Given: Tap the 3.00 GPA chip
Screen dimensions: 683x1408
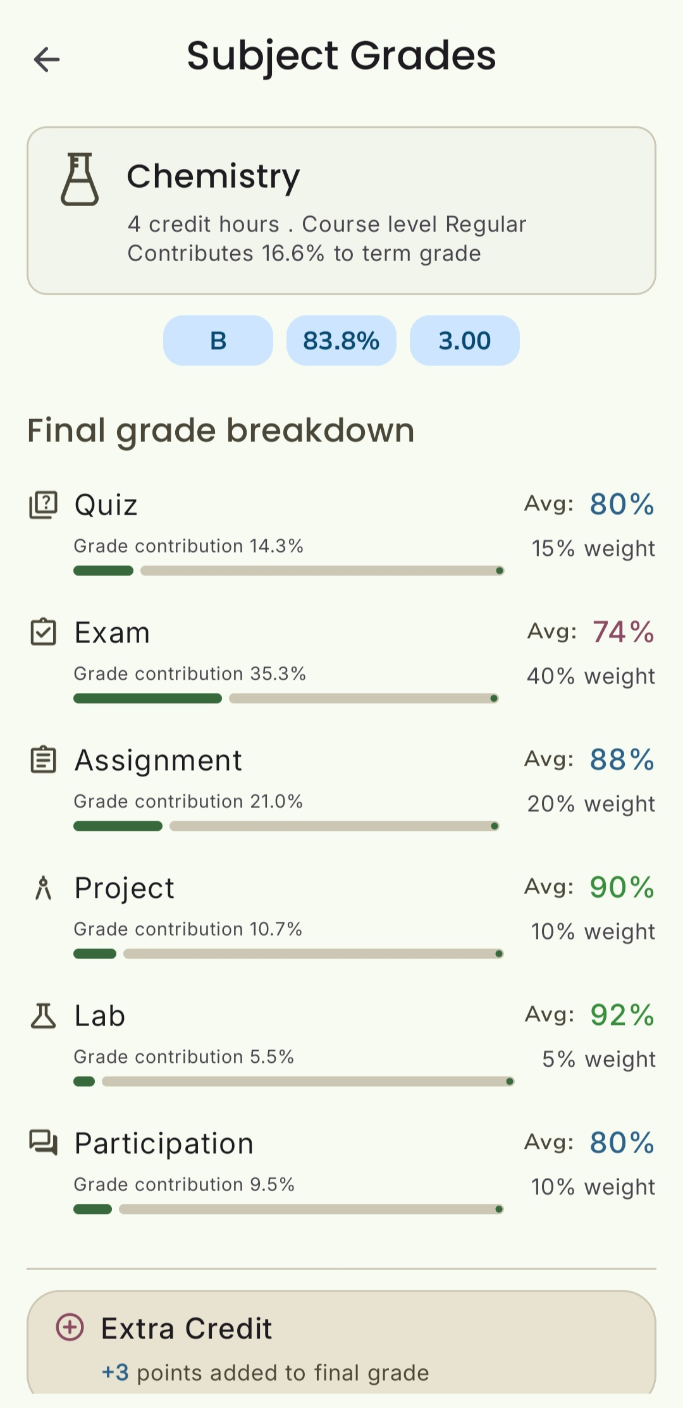Looking at the screenshot, I should [x=465, y=341].
